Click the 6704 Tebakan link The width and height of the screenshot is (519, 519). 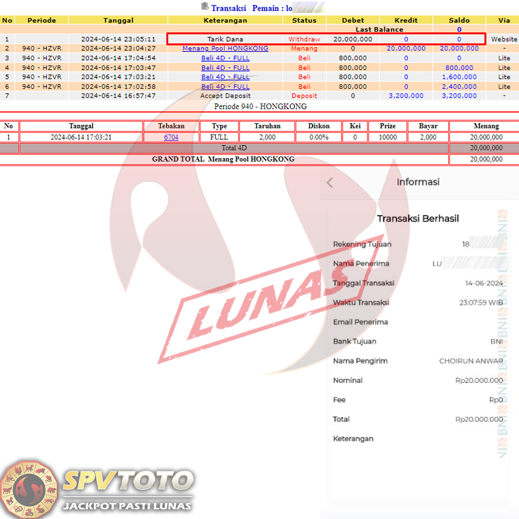tap(171, 137)
